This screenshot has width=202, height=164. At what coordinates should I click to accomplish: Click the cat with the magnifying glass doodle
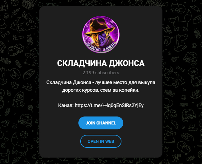(19, 100)
